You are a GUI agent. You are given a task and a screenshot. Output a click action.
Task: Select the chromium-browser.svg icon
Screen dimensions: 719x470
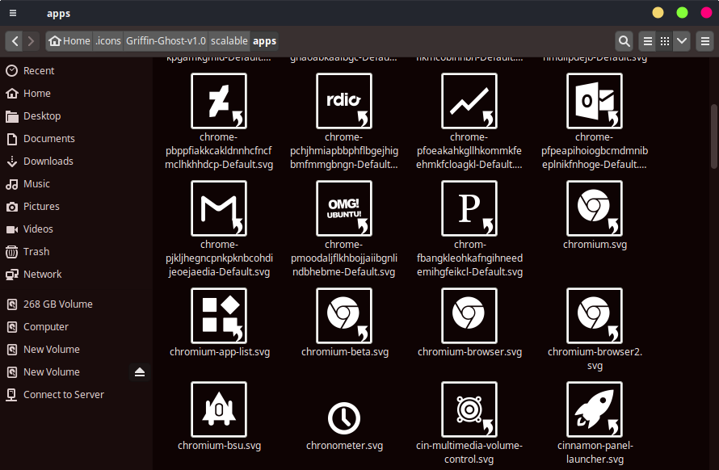[x=469, y=316]
